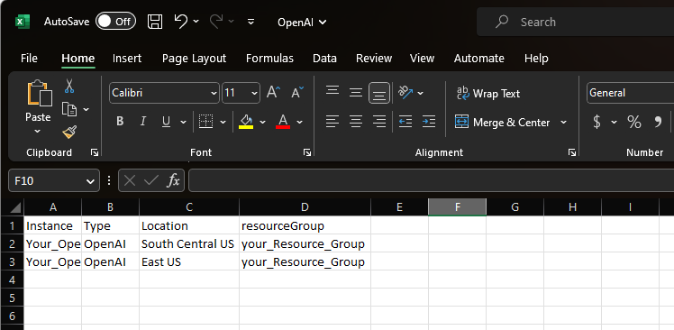Screen dimensions: 674x330
Task: Open the Insert tab
Action: tap(127, 58)
